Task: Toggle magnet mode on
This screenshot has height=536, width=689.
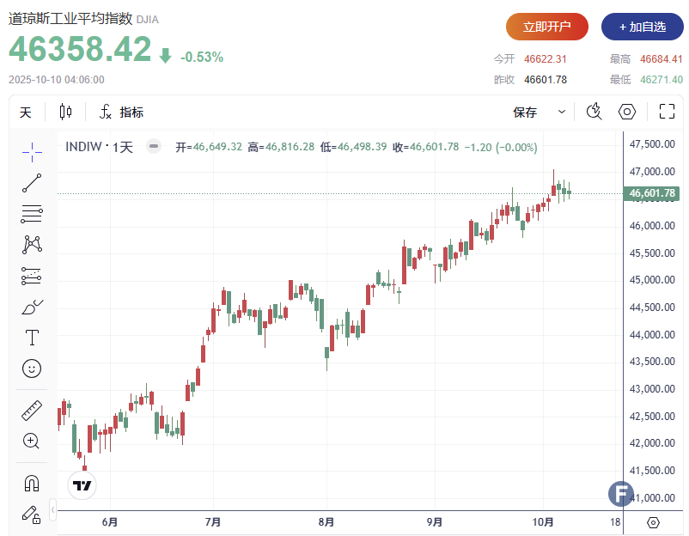Action: click(x=32, y=483)
